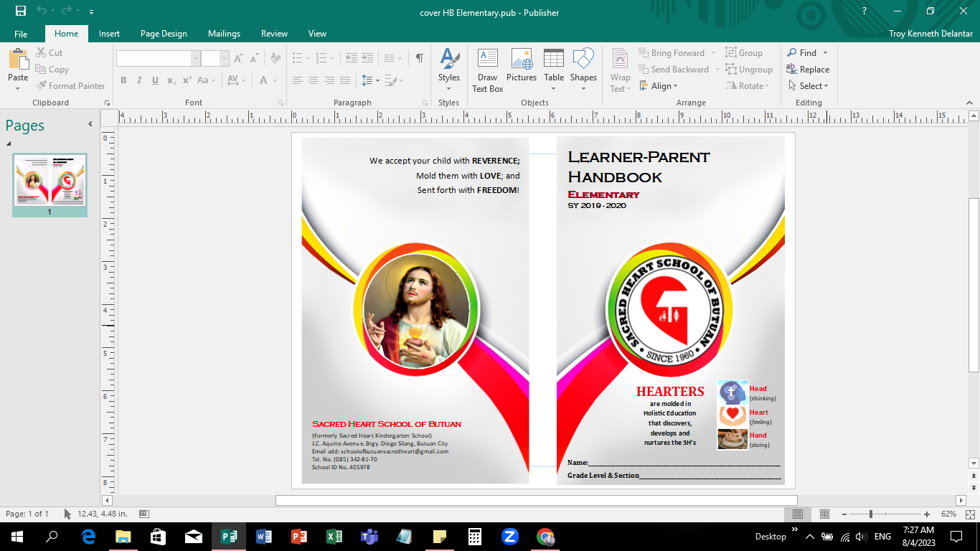Open Excel from the taskbar

[334, 536]
